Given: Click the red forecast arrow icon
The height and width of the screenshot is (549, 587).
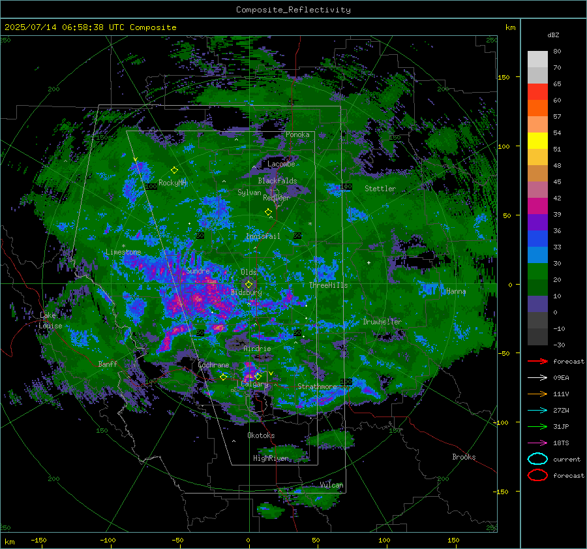Looking at the screenshot, I should (x=537, y=361).
